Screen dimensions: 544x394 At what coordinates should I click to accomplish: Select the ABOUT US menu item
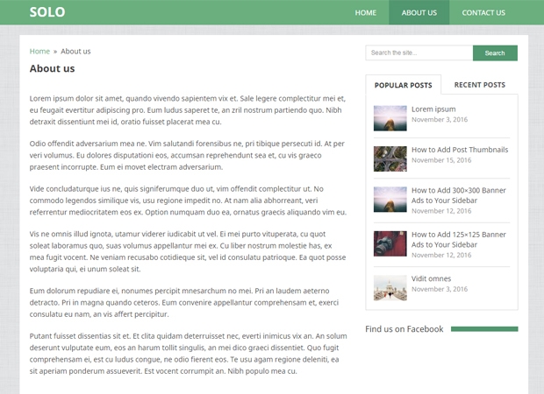click(419, 12)
